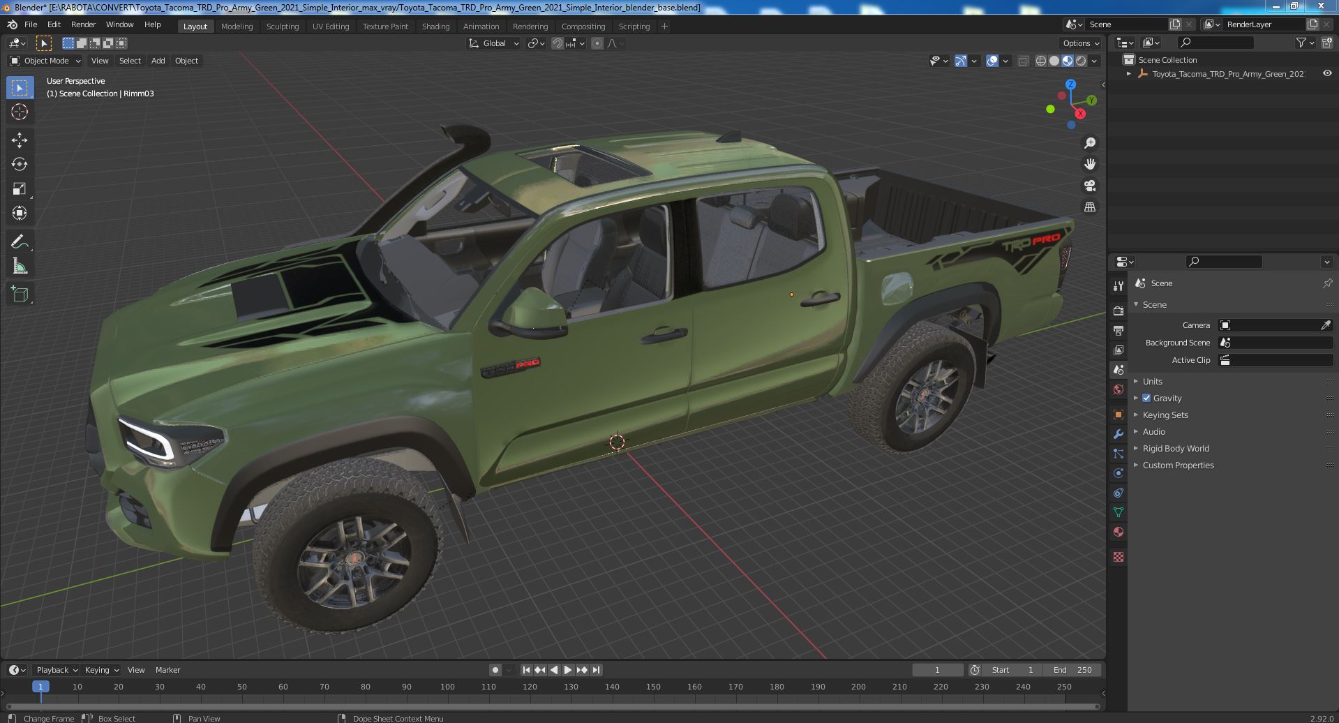Screen dimensions: 1339x723
Task: Select the Measure tool
Action: point(20,266)
